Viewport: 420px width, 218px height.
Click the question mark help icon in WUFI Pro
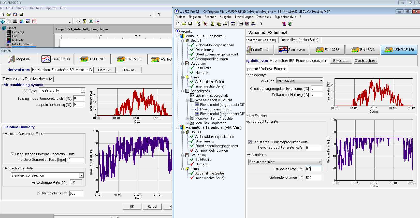[261, 24]
